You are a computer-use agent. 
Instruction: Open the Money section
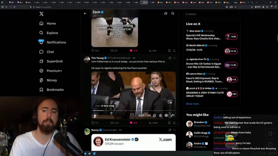tap(48, 80)
